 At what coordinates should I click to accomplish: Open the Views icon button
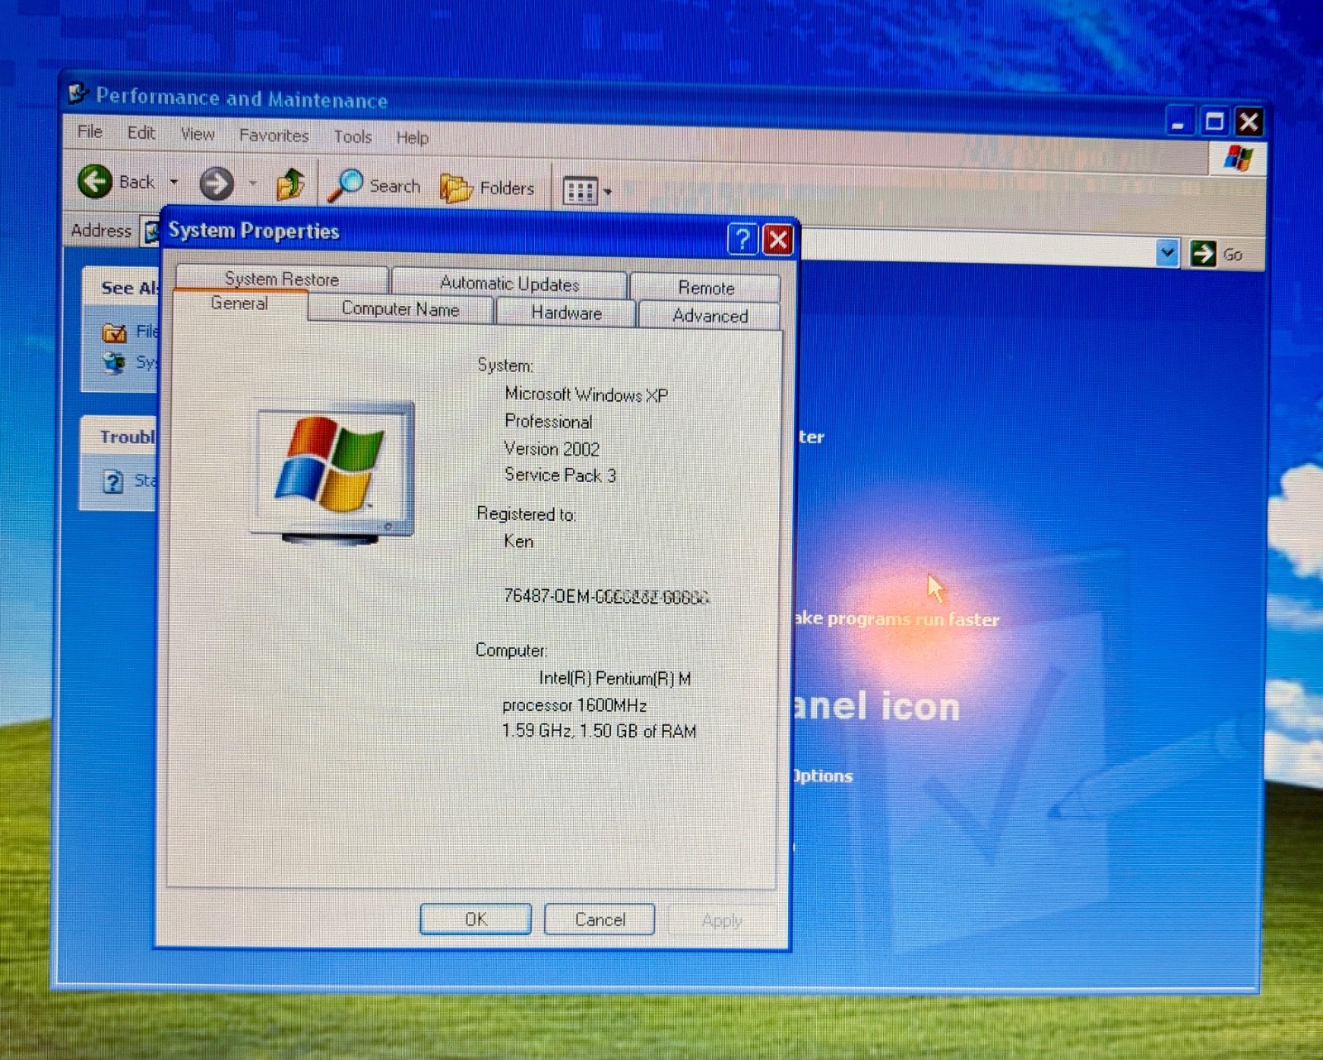point(580,192)
